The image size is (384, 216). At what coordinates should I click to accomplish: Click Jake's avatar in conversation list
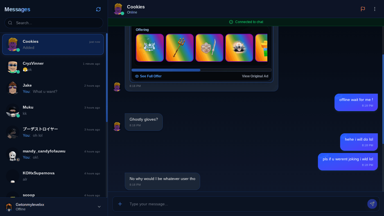[x=13, y=89]
